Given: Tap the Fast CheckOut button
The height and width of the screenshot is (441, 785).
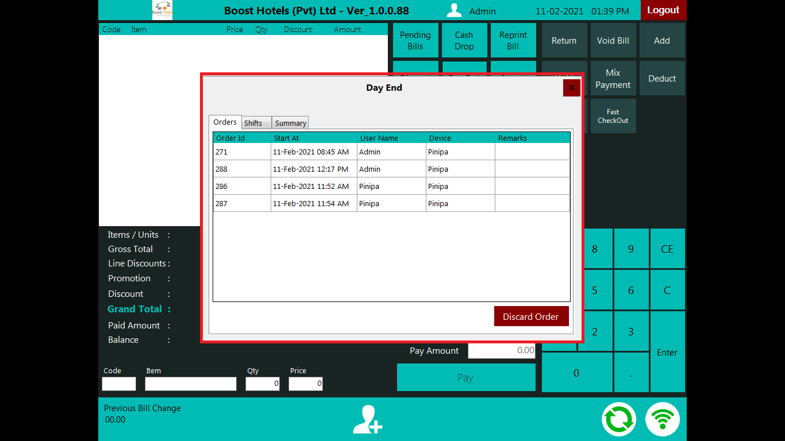Looking at the screenshot, I should point(613,116).
